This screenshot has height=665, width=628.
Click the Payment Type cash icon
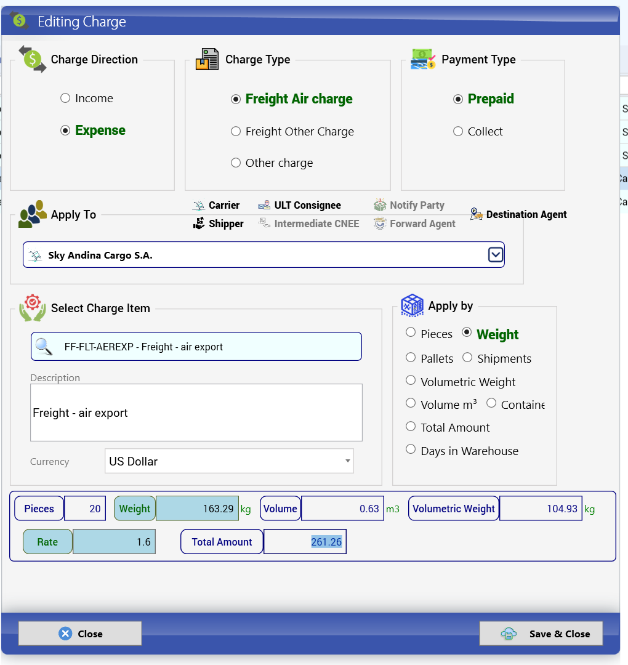tap(423, 59)
